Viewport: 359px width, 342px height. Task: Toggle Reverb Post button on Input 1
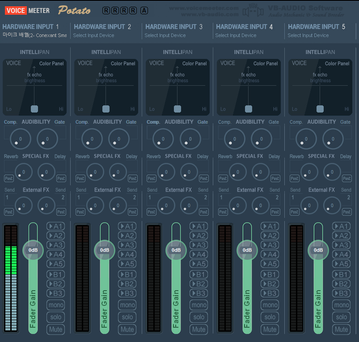click(9, 178)
